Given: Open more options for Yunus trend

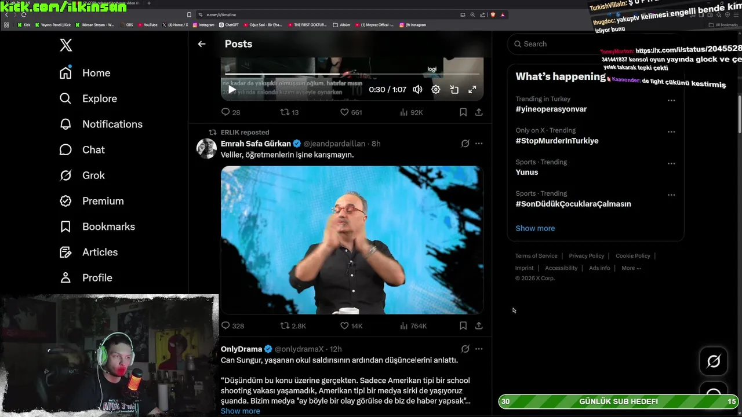Looking at the screenshot, I should pyautogui.click(x=671, y=163).
